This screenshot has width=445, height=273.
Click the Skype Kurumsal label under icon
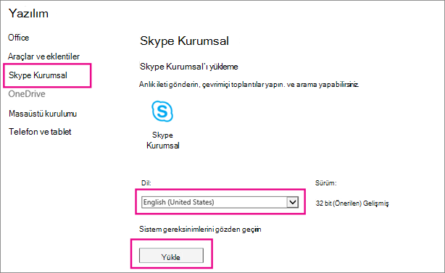162,140
